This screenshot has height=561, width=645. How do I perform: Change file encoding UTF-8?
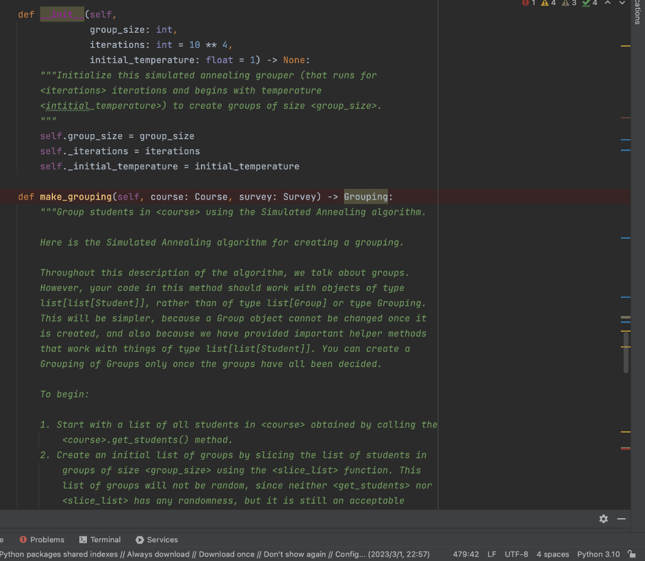pos(517,554)
